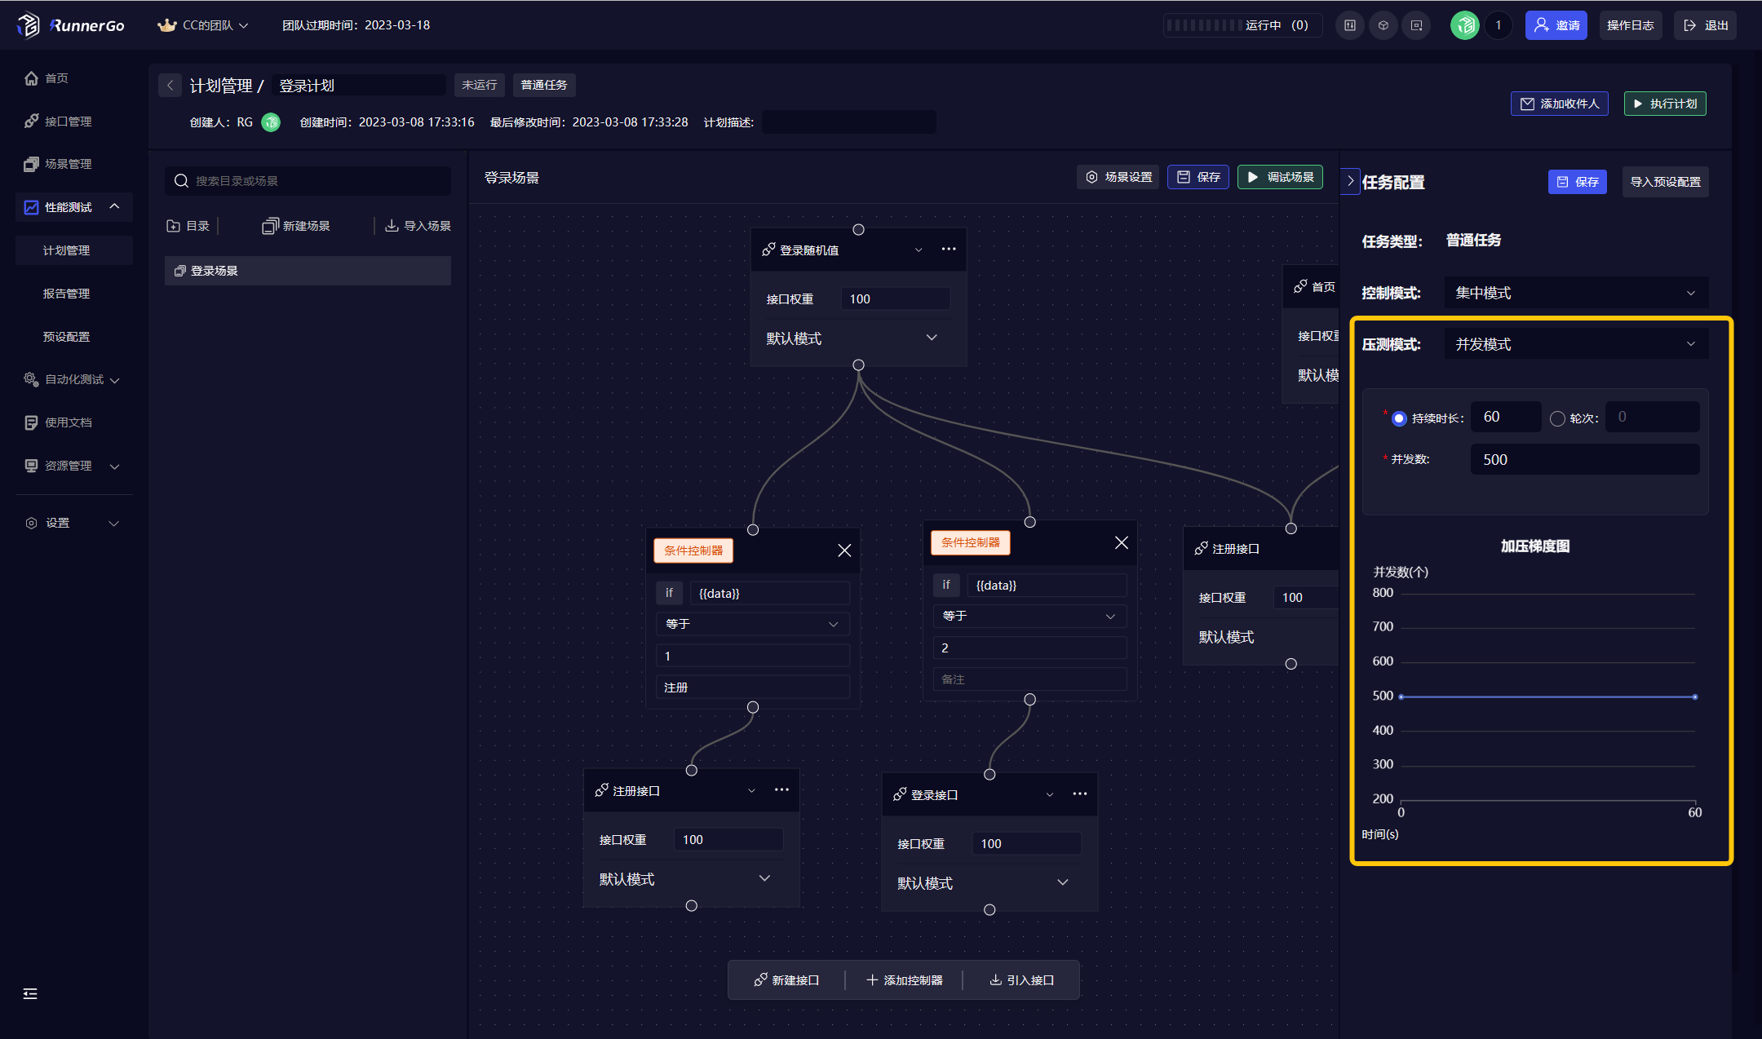This screenshot has height=1039, width=1762.
Task: Open the 压测模式 并发模式 dropdown
Action: click(1576, 344)
